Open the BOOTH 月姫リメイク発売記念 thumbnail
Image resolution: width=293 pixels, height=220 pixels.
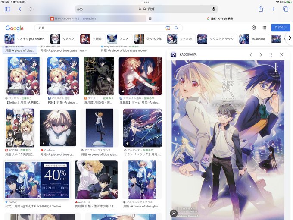click(20, 128)
